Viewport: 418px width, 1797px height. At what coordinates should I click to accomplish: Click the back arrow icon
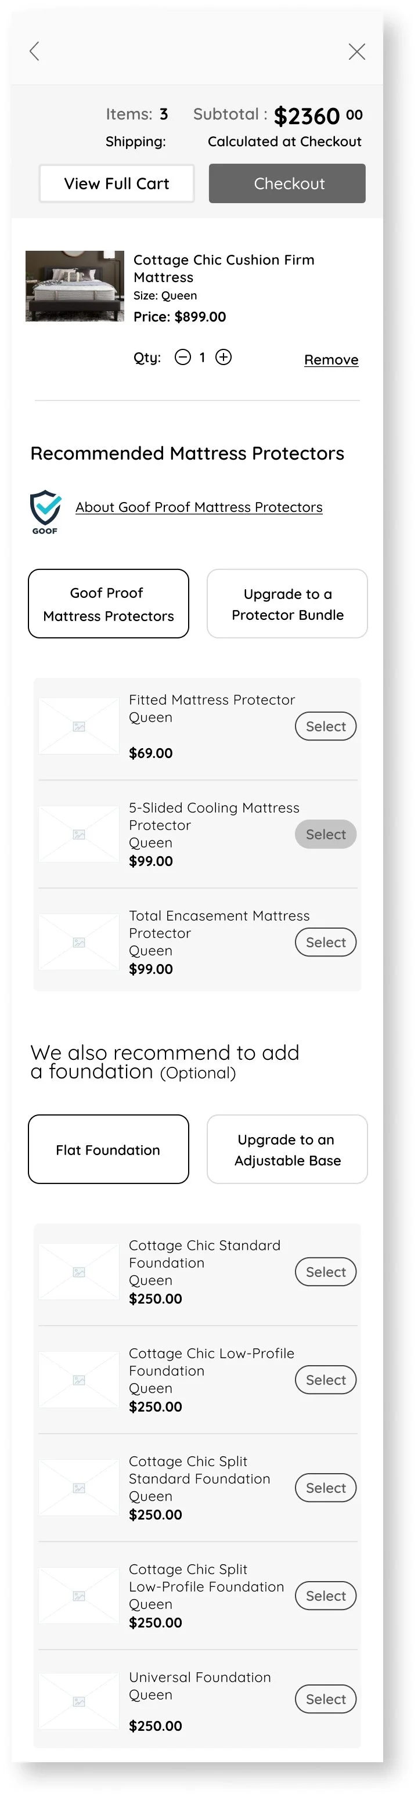[x=34, y=51]
